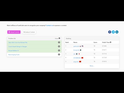
Task: Click the Score help icon in Problem list
Action: [59, 38]
